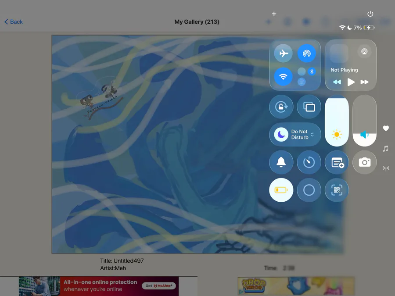Adjust the volume slider
Screen dimensions: 395x296
(x=365, y=121)
